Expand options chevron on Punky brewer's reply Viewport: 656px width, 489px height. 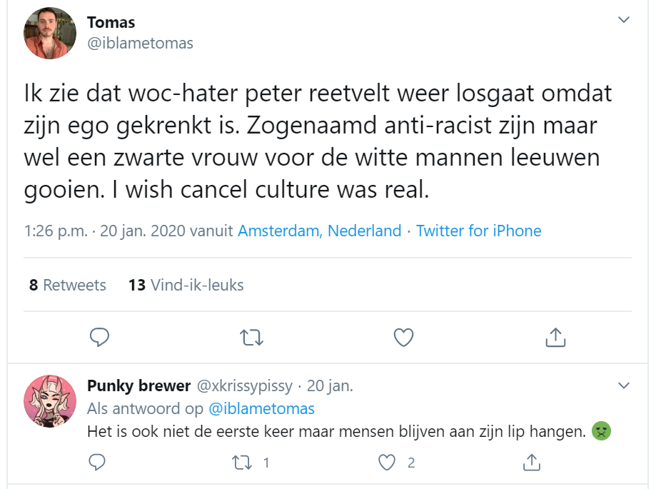click(624, 385)
